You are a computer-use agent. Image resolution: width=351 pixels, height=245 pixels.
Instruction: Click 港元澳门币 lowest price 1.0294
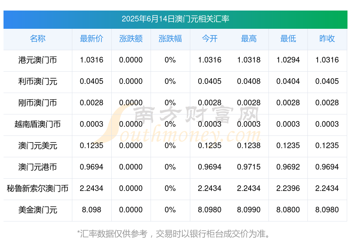point(288,60)
